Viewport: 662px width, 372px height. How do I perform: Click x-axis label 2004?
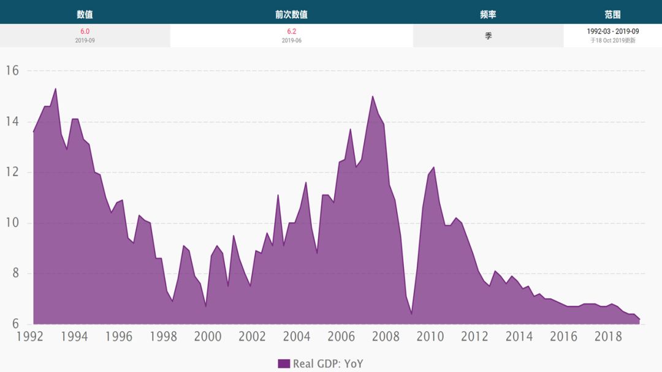point(297,336)
